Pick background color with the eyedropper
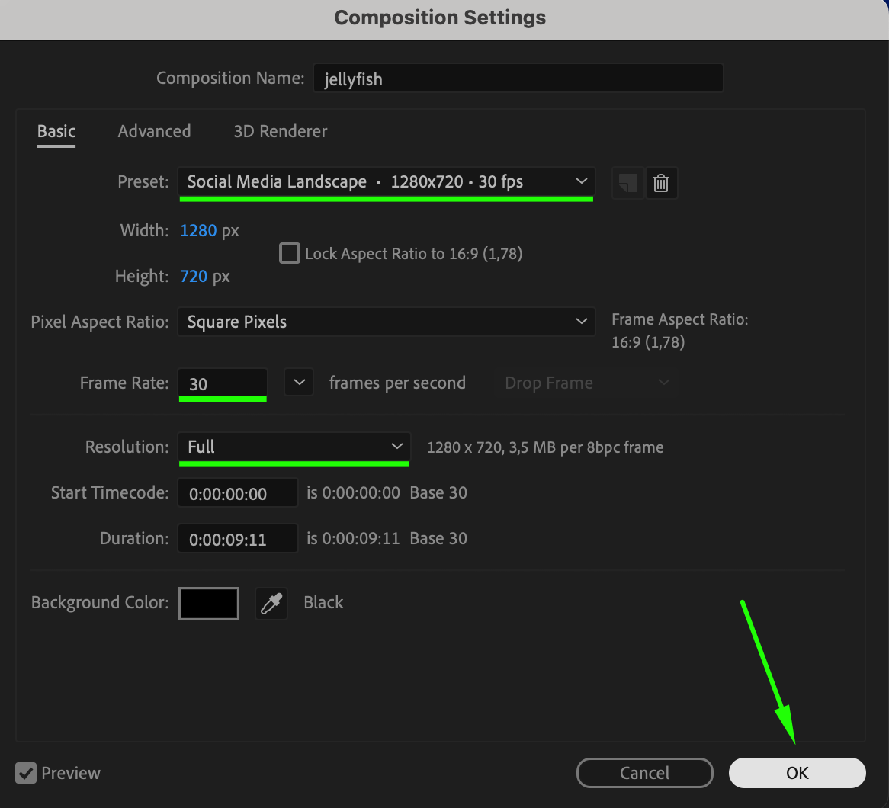889x808 pixels. [x=271, y=604]
